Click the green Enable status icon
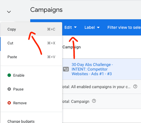141x123 pixels. click(x=9, y=75)
